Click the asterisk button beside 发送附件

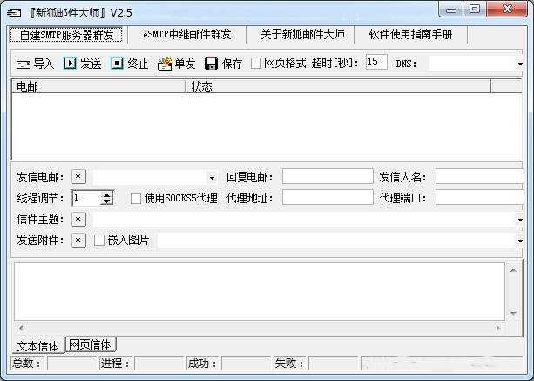tap(78, 241)
